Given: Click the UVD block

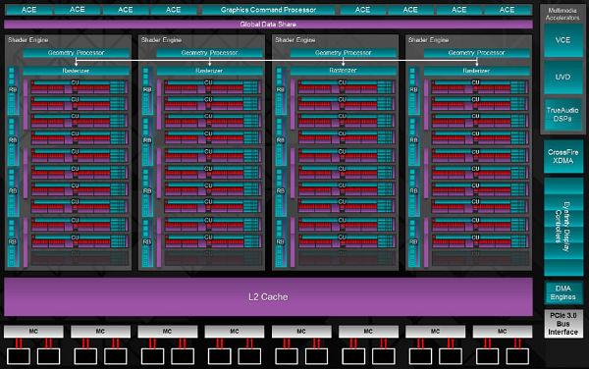Looking at the screenshot, I should (563, 78).
